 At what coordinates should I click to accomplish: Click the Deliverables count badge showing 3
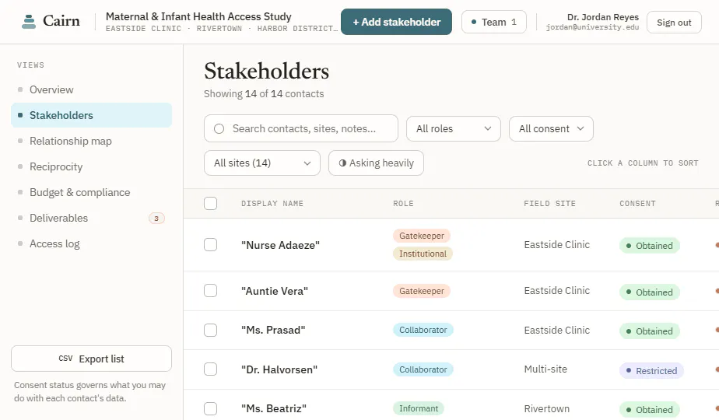point(156,219)
